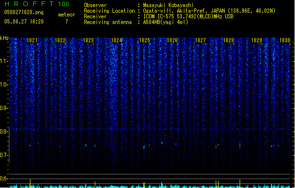Click the meteor count value 7
Screen dimensions: 295x188
67,22
